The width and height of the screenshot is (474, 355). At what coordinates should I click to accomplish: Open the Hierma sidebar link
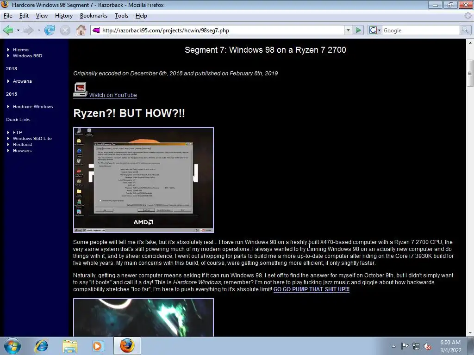(20, 49)
